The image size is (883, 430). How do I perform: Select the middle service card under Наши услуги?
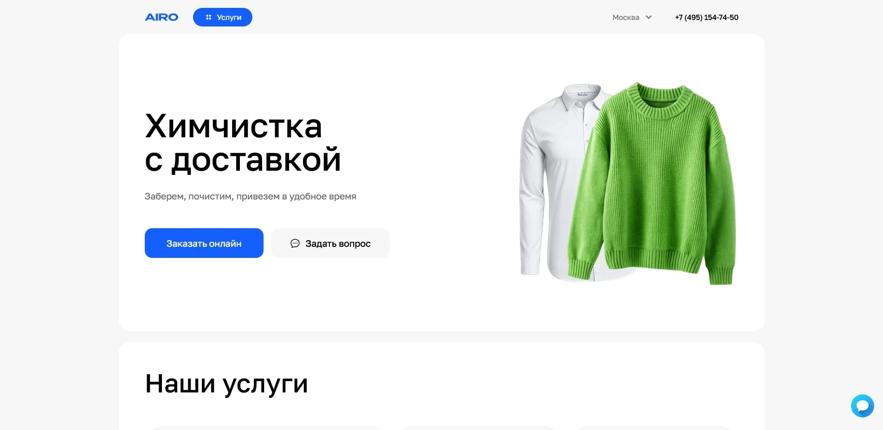click(x=478, y=428)
